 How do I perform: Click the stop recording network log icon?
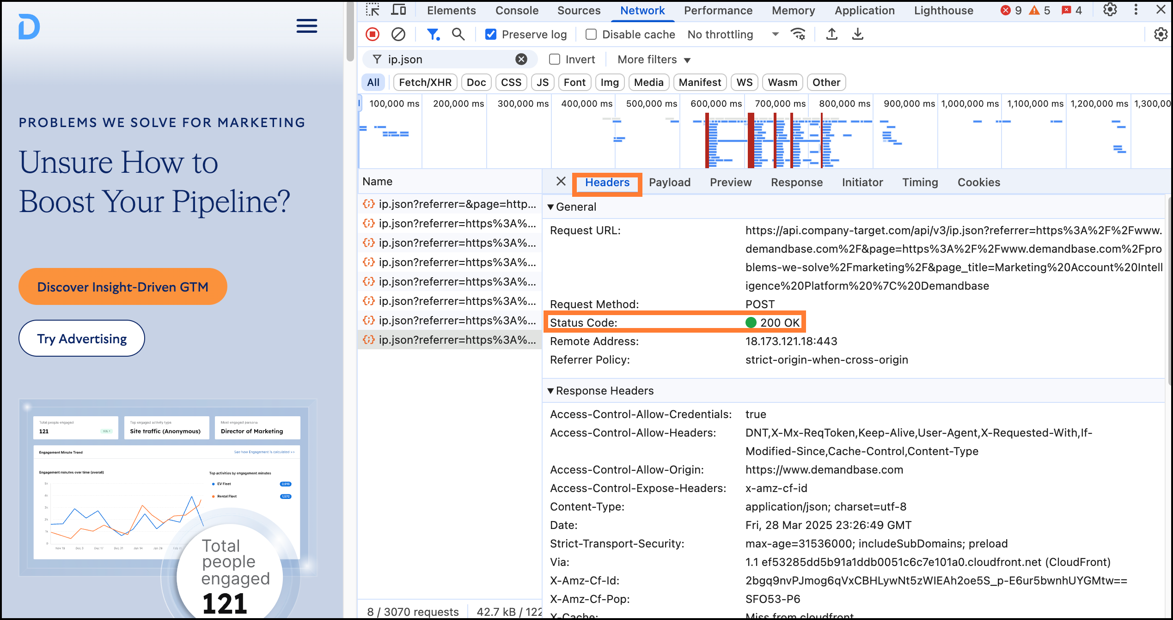click(x=373, y=34)
